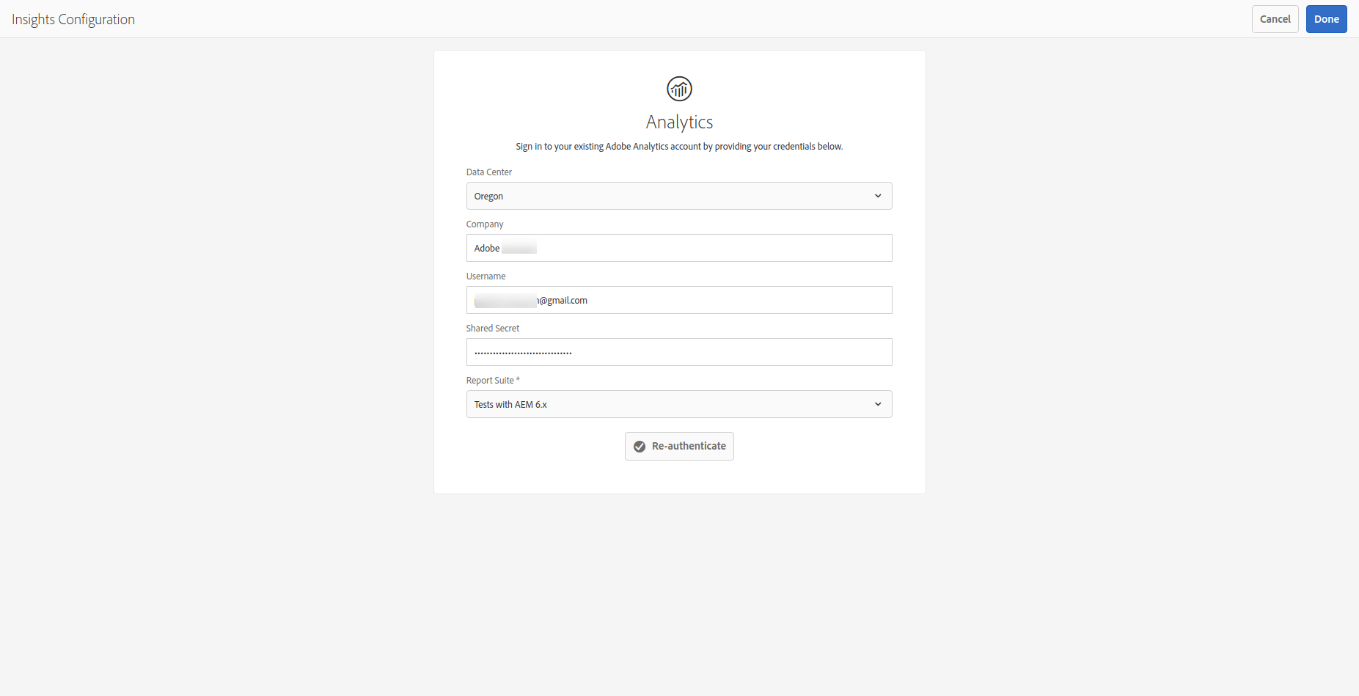This screenshot has height=696, width=1359.
Task: Click the Re-authenticate button label
Action: [x=689, y=446]
